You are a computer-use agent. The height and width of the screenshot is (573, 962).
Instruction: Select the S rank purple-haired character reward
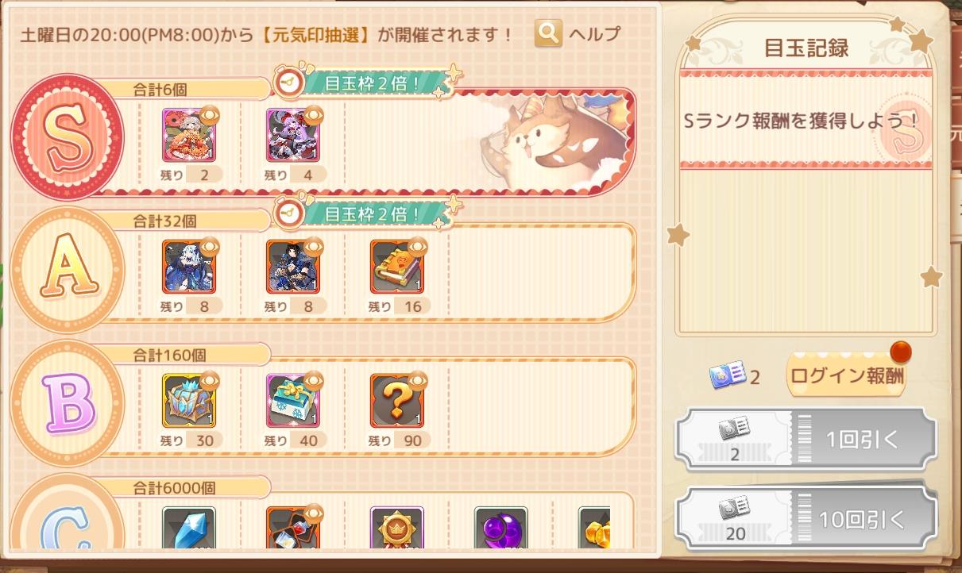click(x=292, y=134)
